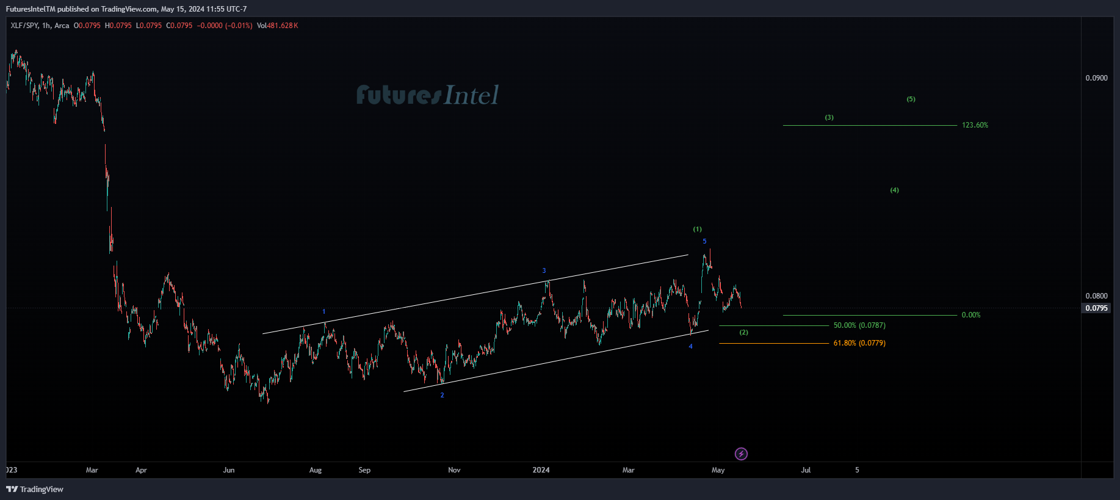1120x500 pixels.
Task: Click the Mar label preceding Apr
Action: [92, 470]
